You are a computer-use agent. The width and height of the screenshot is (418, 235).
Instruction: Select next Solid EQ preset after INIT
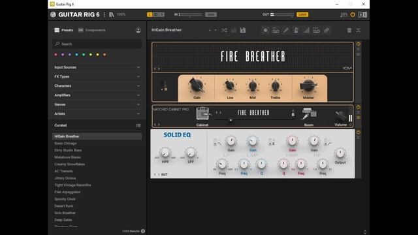pos(159,174)
